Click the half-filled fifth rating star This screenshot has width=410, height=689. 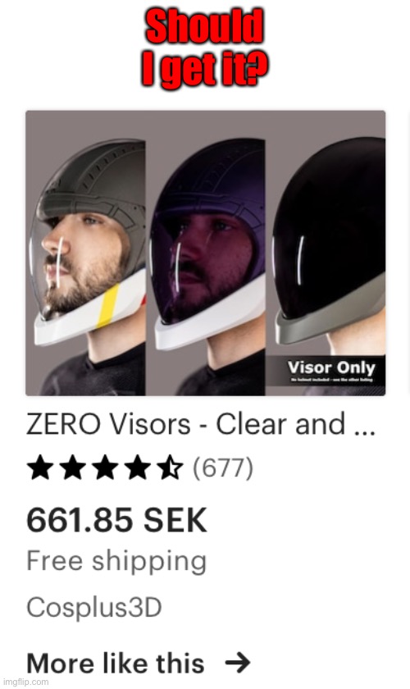170,467
